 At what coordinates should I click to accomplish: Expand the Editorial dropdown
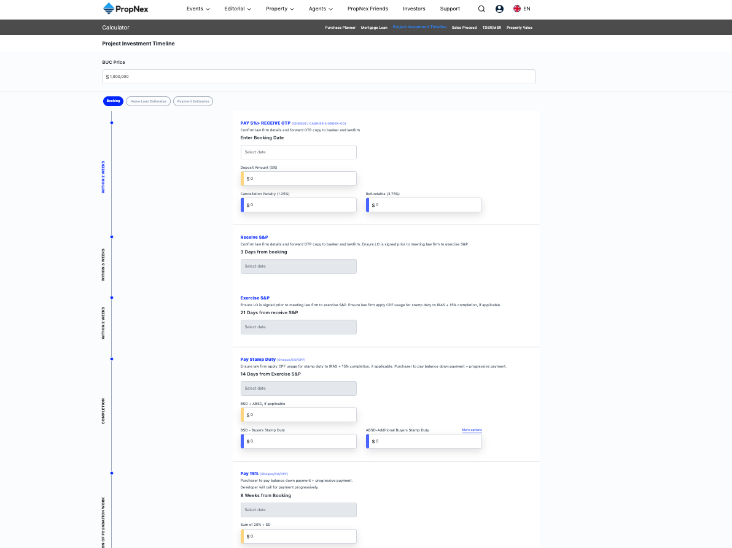(238, 9)
